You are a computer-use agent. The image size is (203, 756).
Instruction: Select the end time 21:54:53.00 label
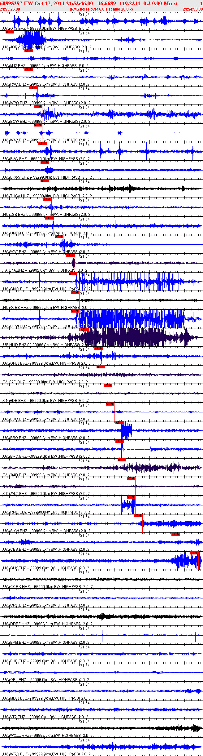point(192,9)
